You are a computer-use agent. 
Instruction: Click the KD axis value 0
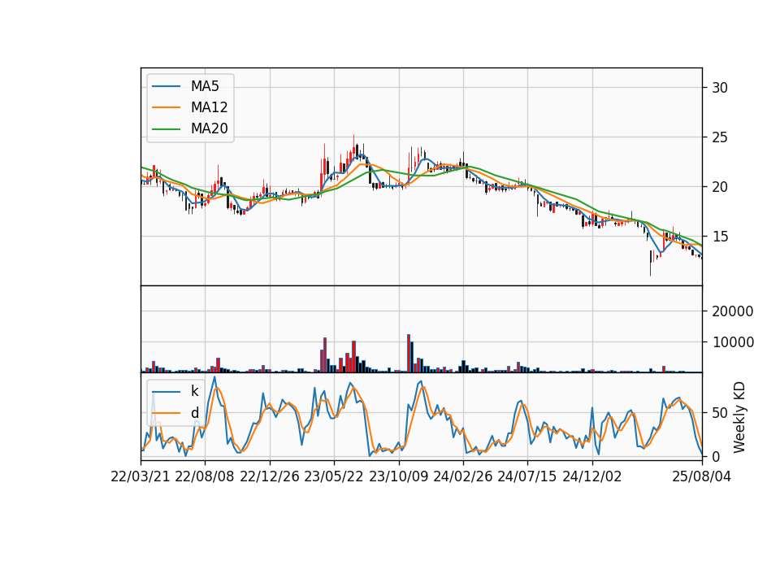coord(716,456)
